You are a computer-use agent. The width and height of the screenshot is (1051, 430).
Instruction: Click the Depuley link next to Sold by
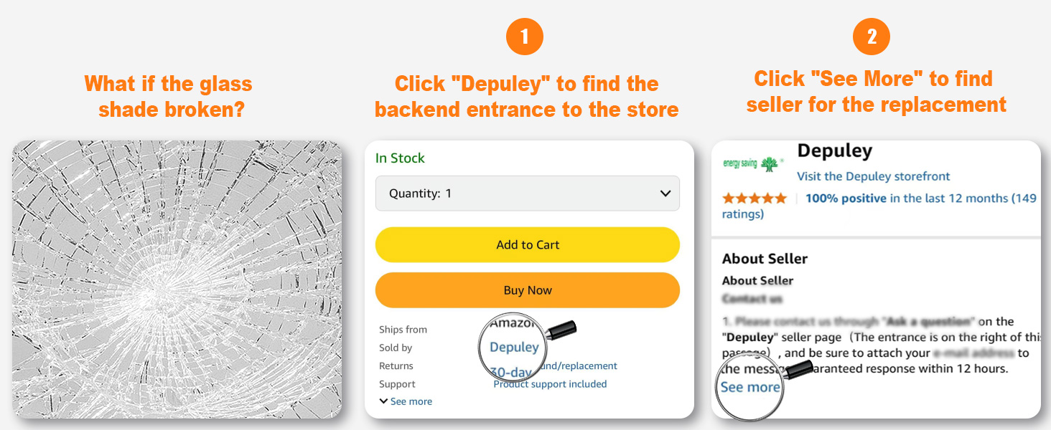pyautogui.click(x=514, y=348)
